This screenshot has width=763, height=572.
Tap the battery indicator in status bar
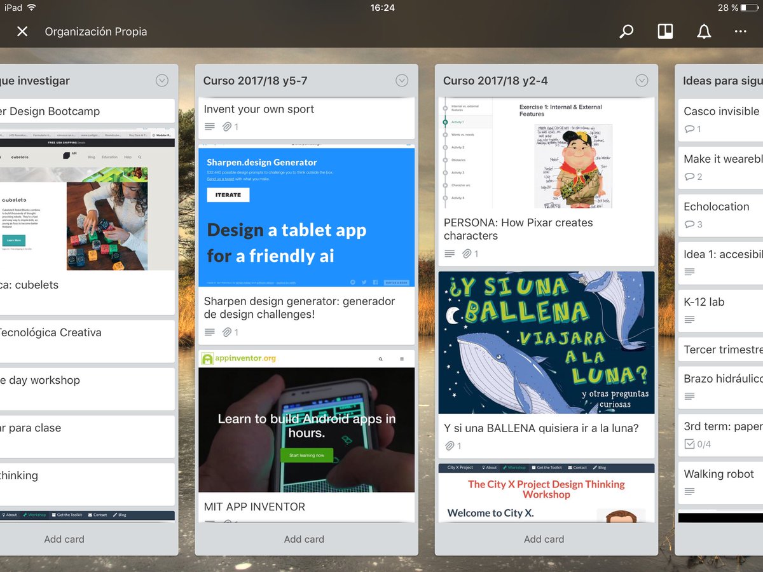tap(749, 8)
